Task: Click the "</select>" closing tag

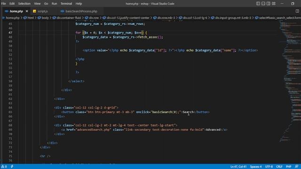Action: 76,81
